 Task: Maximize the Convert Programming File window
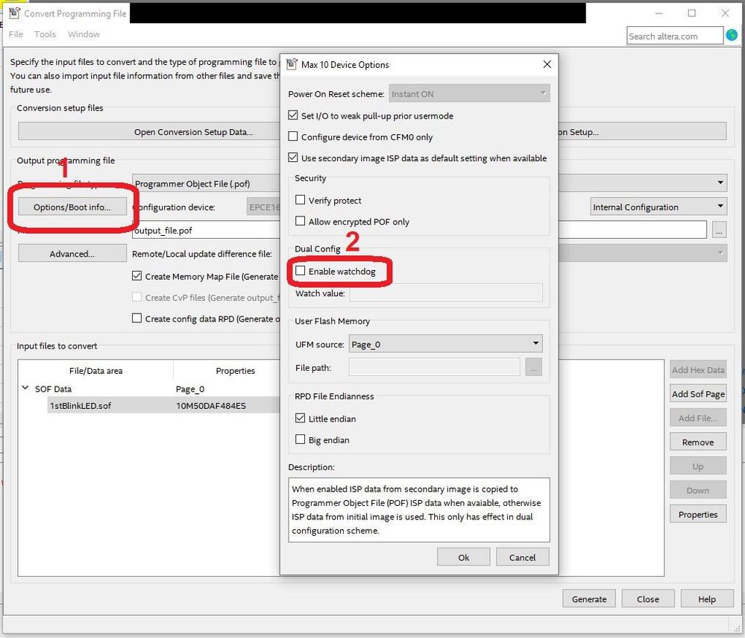[x=692, y=13]
